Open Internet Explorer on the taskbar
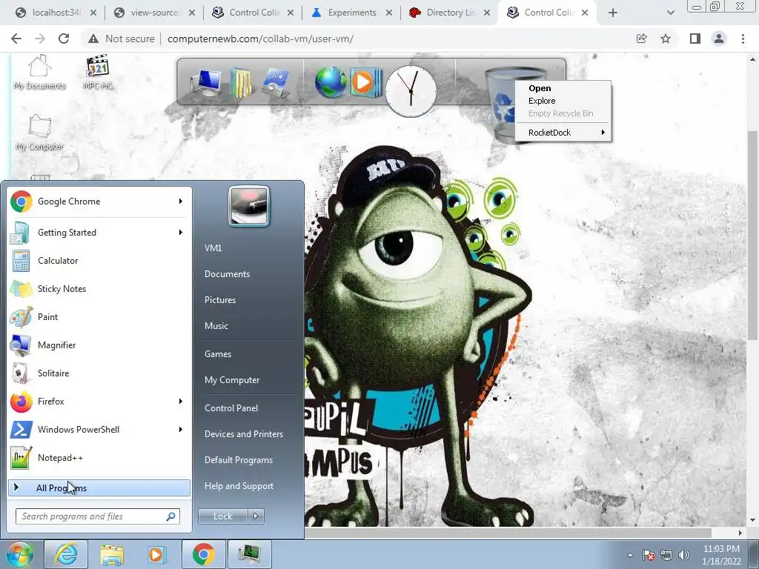Viewport: 759px width, 569px height. click(x=66, y=554)
